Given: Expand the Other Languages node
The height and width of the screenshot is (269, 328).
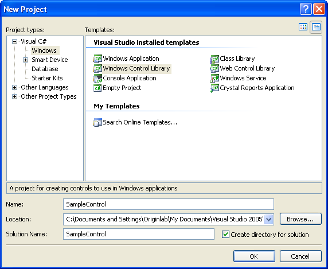Looking at the screenshot, I should (x=14, y=87).
